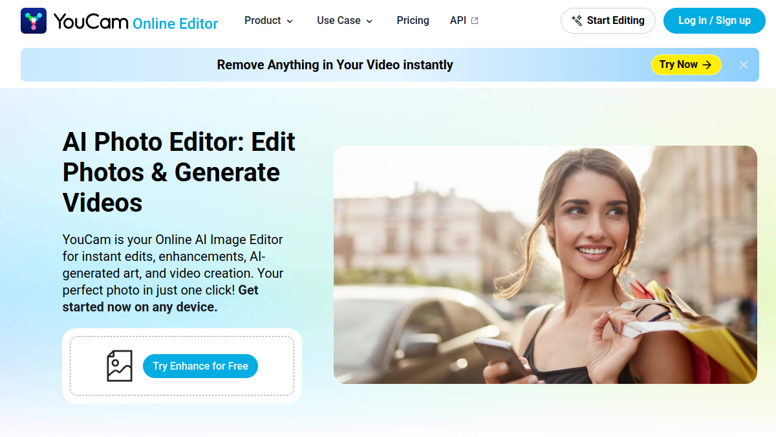Open the Use Case menu

[x=345, y=21]
